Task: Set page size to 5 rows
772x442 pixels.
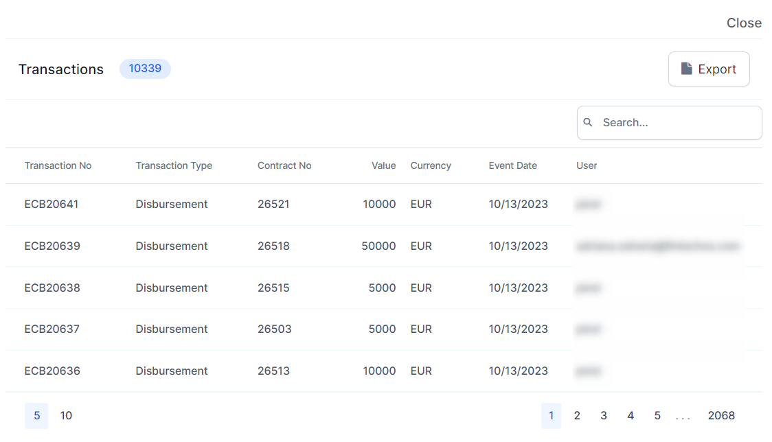Action: pyautogui.click(x=36, y=416)
